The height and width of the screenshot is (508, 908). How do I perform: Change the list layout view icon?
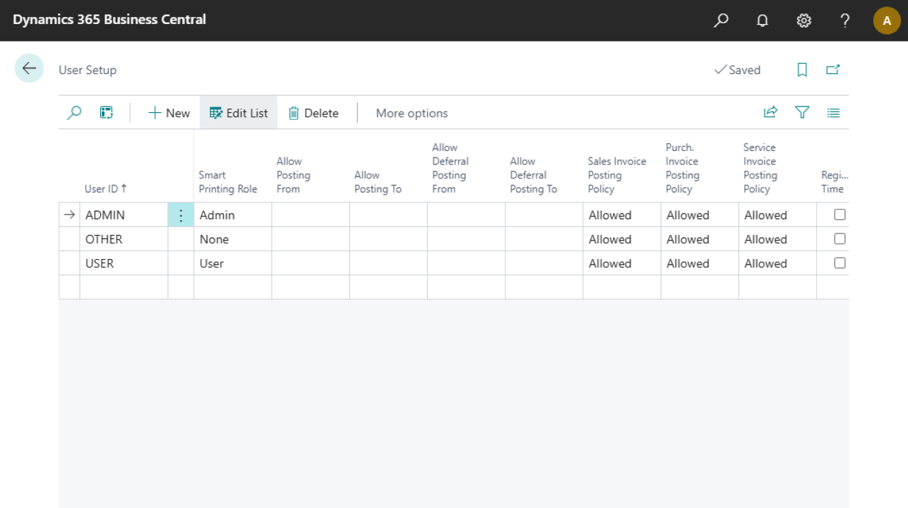click(x=833, y=112)
